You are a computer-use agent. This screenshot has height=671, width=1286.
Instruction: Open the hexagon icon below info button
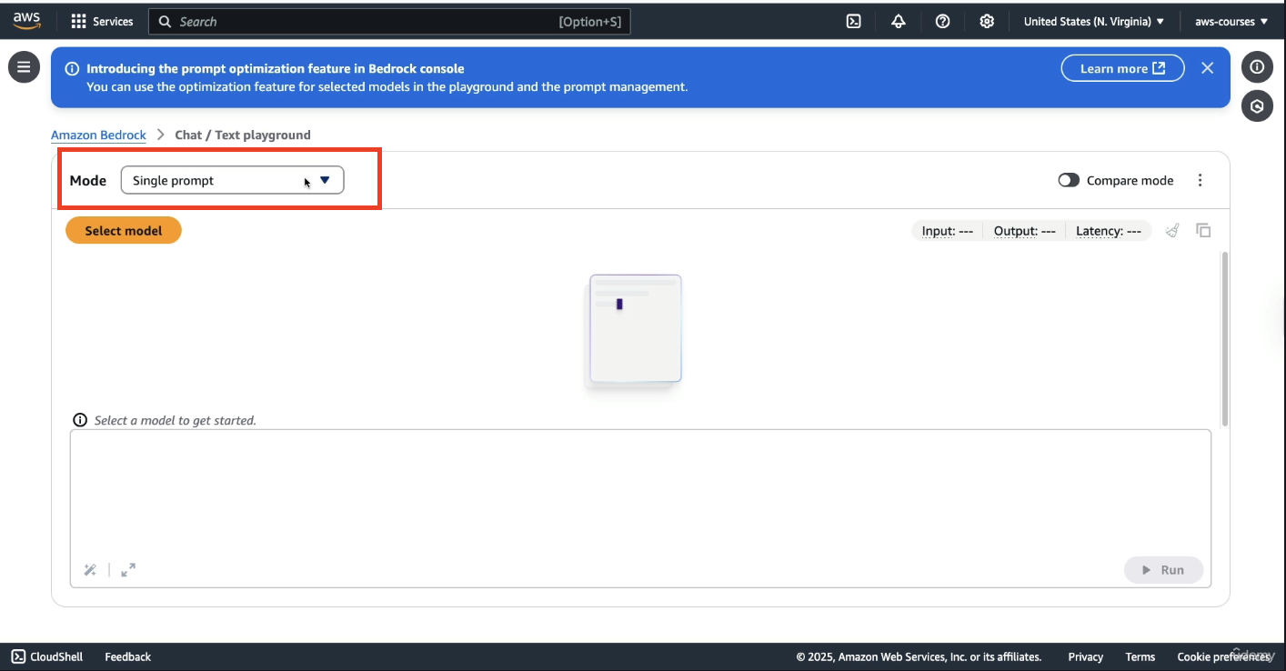click(x=1257, y=106)
